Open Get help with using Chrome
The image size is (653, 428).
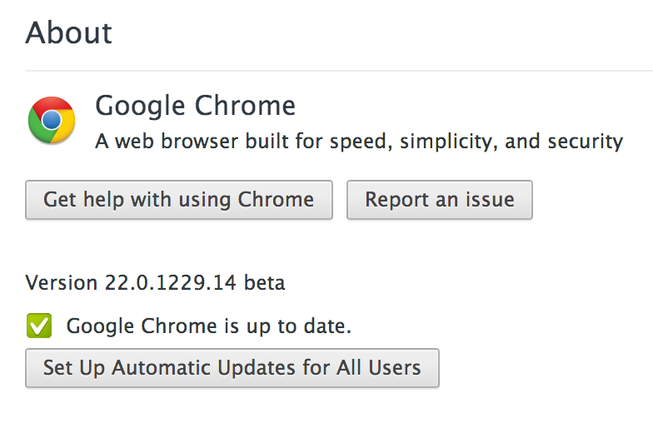click(x=179, y=200)
